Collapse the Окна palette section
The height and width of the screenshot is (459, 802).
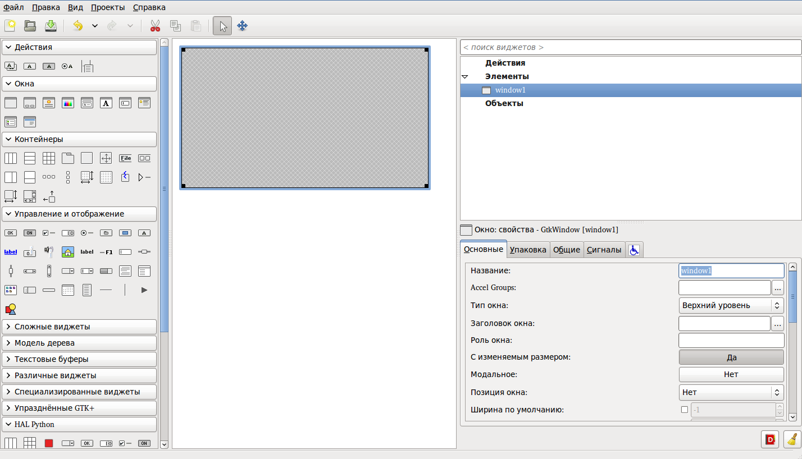79,84
